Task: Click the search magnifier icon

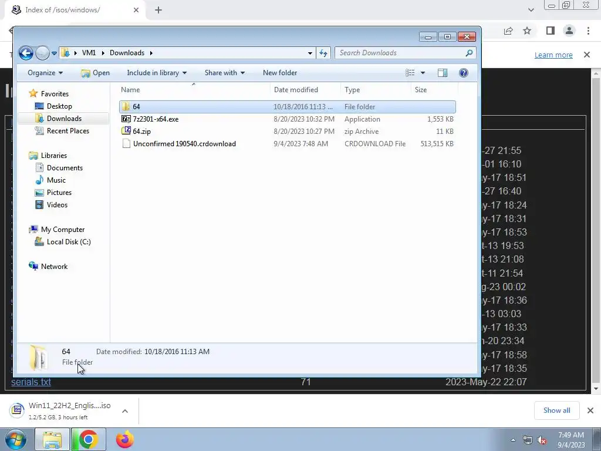Action: [x=469, y=53]
